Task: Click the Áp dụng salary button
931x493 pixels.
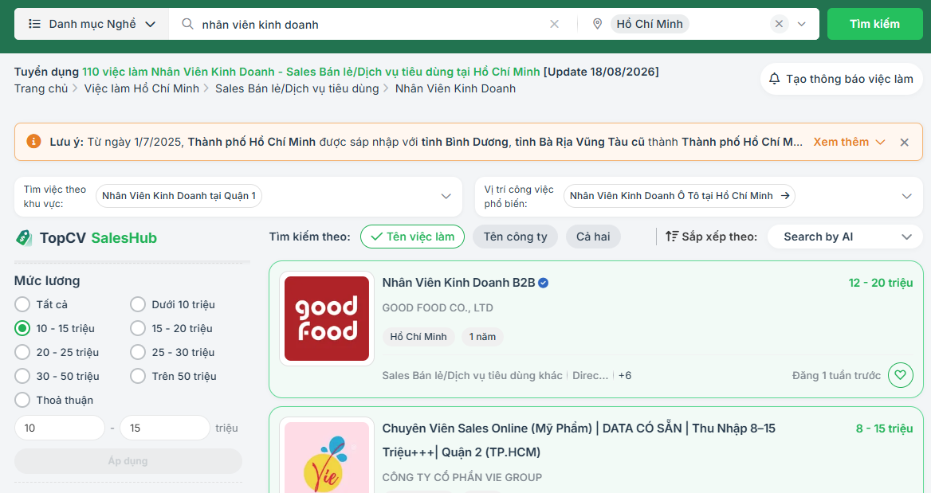Action: [128, 461]
